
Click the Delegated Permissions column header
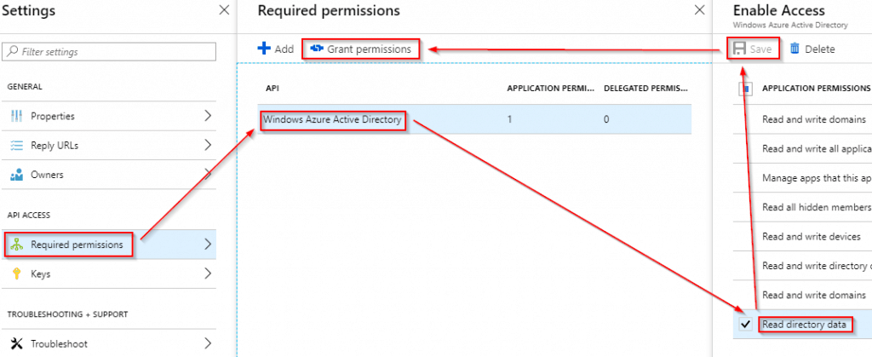[x=646, y=88]
